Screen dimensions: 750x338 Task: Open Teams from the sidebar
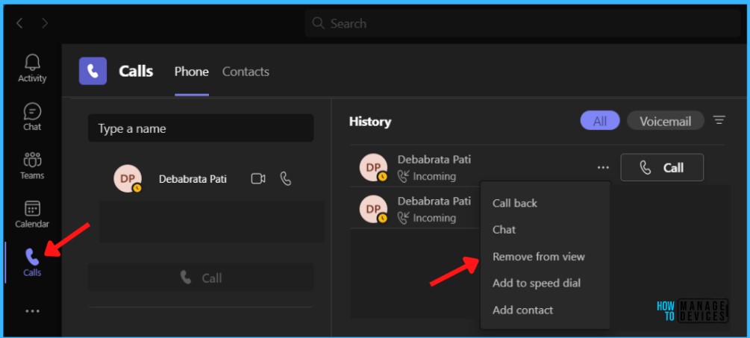(x=32, y=166)
